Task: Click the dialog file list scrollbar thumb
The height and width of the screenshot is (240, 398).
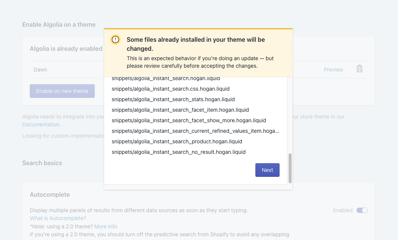Action: [x=290, y=168]
